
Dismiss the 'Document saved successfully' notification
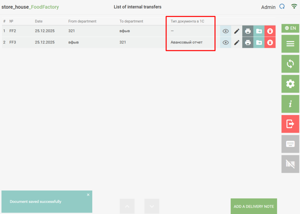[x=88, y=195]
